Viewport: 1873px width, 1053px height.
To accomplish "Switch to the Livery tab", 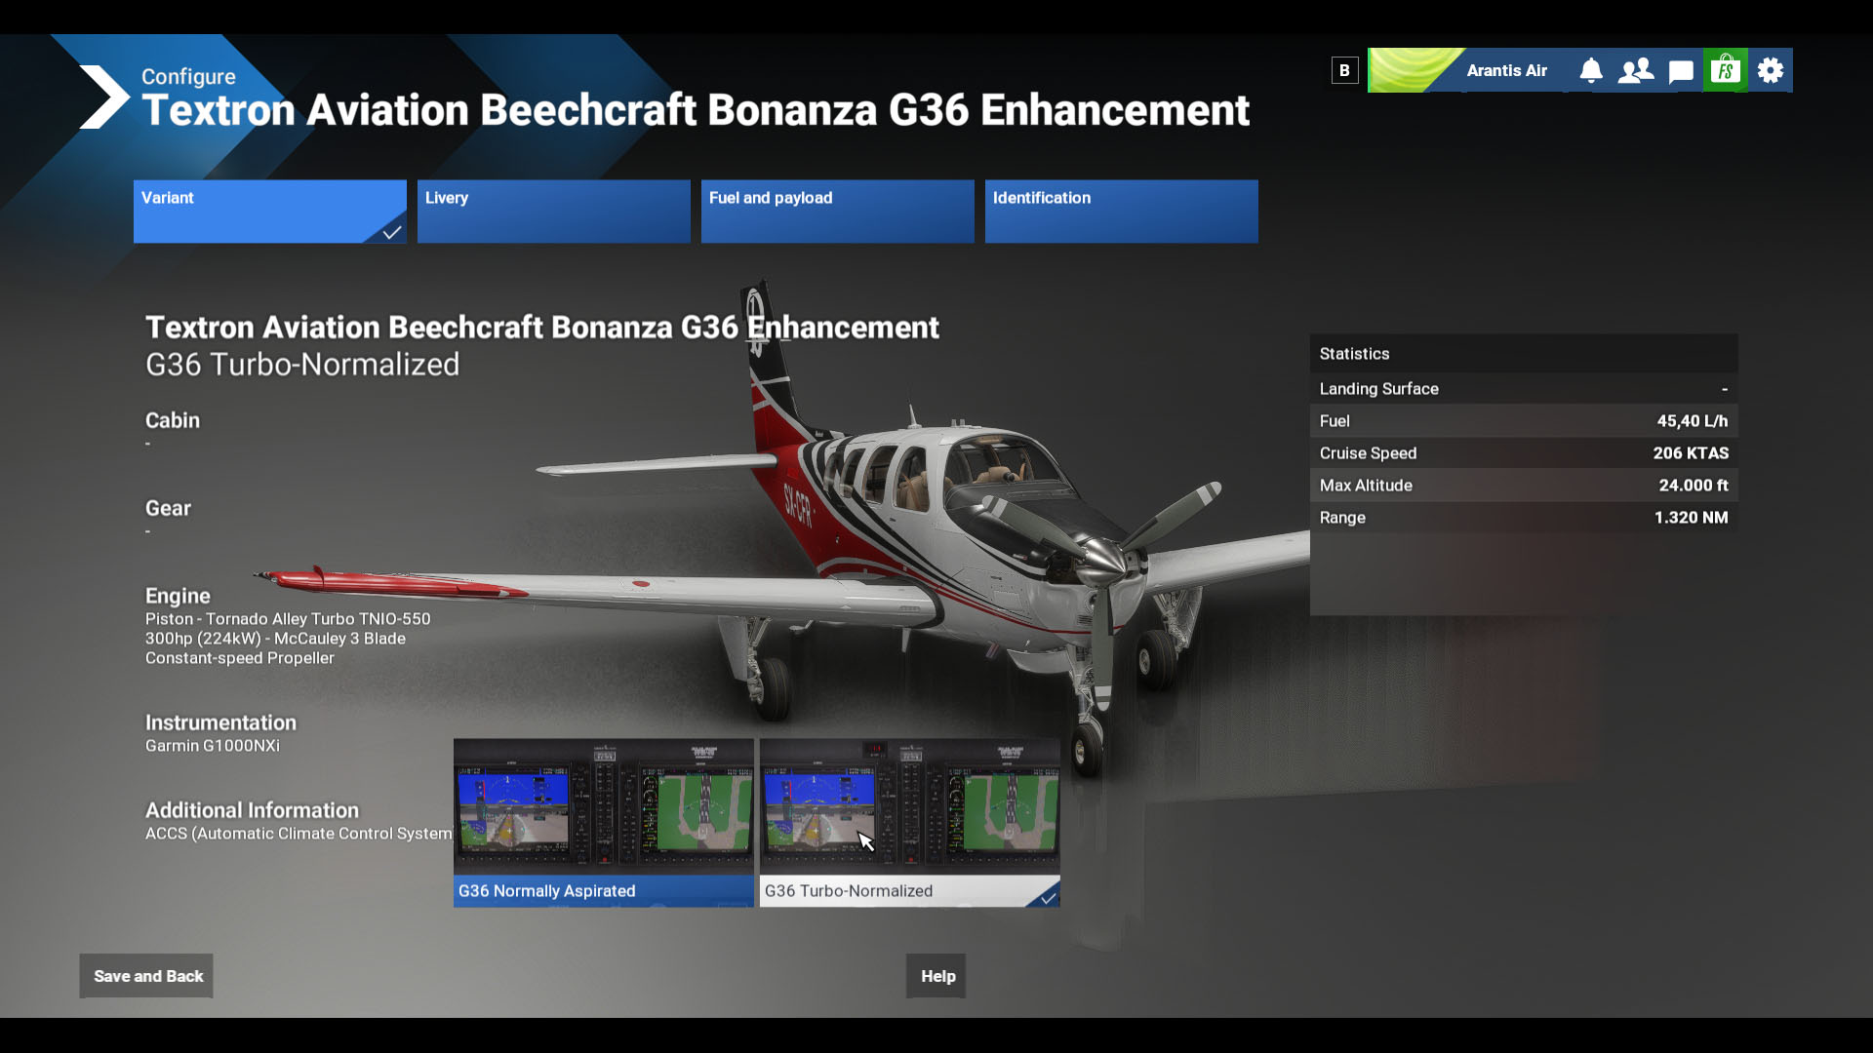I will coord(554,212).
